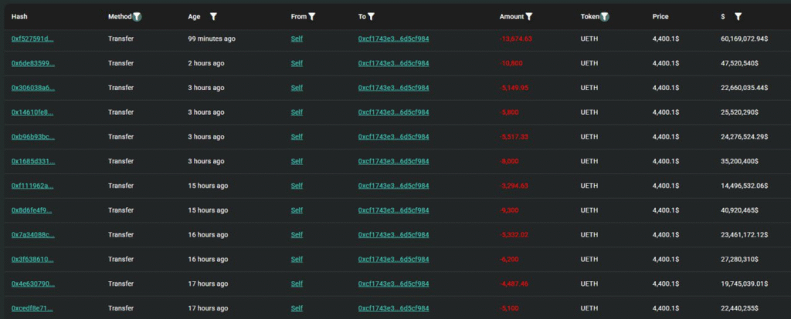Open transaction hash 0x1685d331
Image resolution: width=791 pixels, height=319 pixels.
pos(32,162)
